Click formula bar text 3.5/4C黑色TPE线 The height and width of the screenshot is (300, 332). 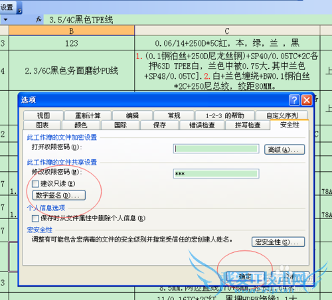coord(81,20)
